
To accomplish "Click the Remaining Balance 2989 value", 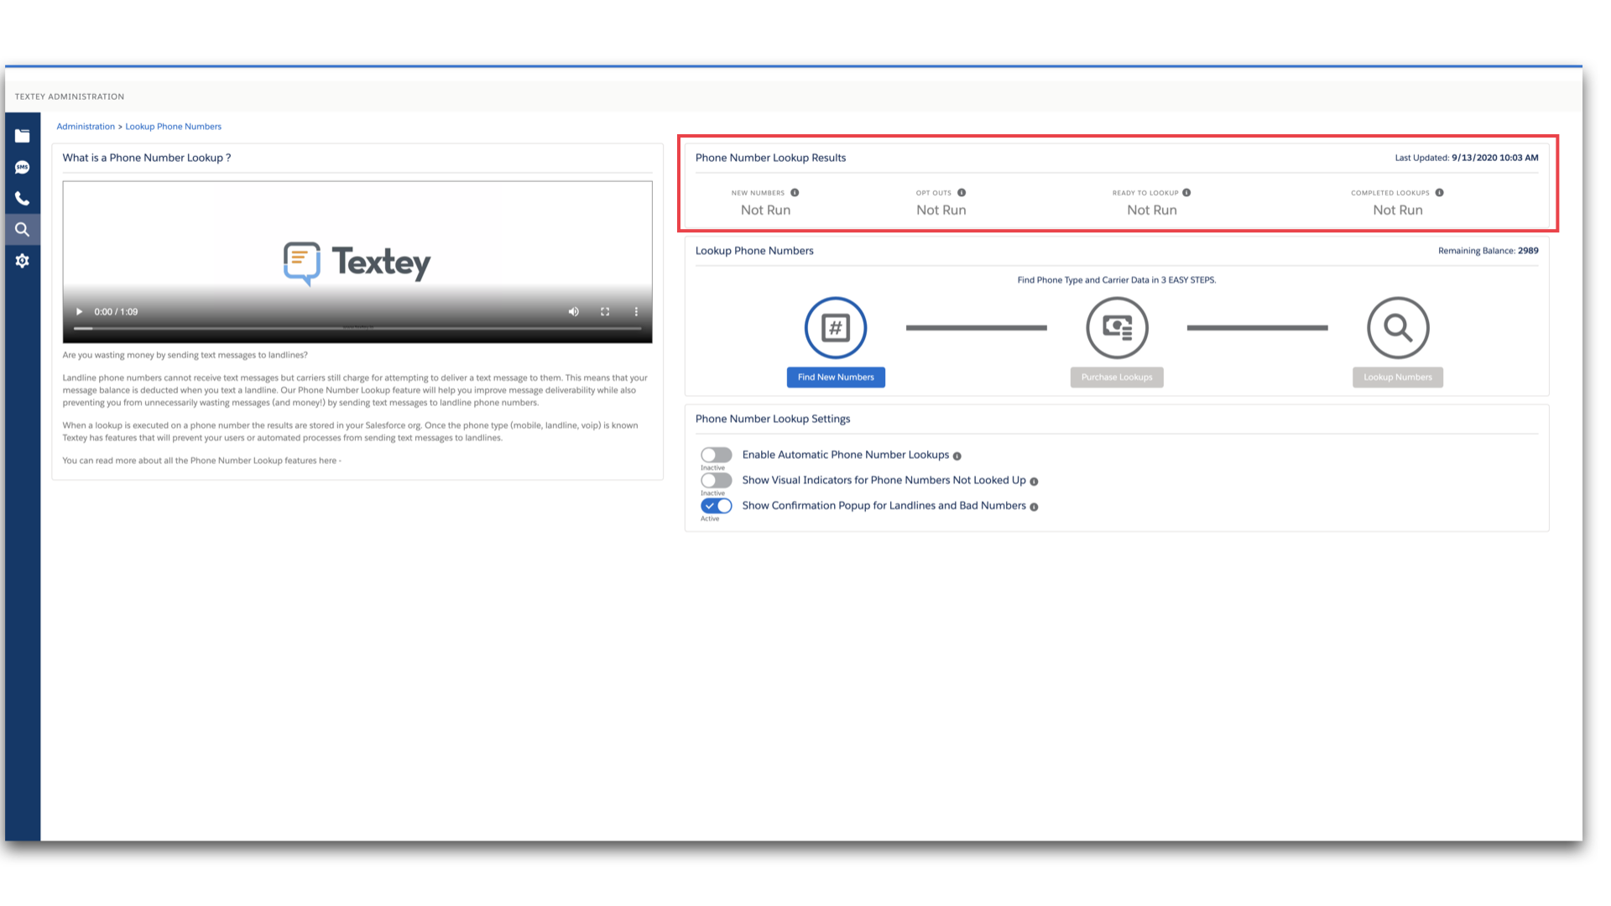I will 1528,251.
